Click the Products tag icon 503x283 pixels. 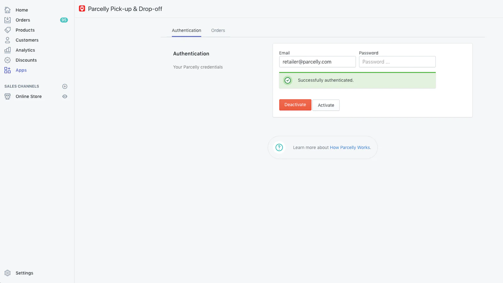(x=8, y=30)
